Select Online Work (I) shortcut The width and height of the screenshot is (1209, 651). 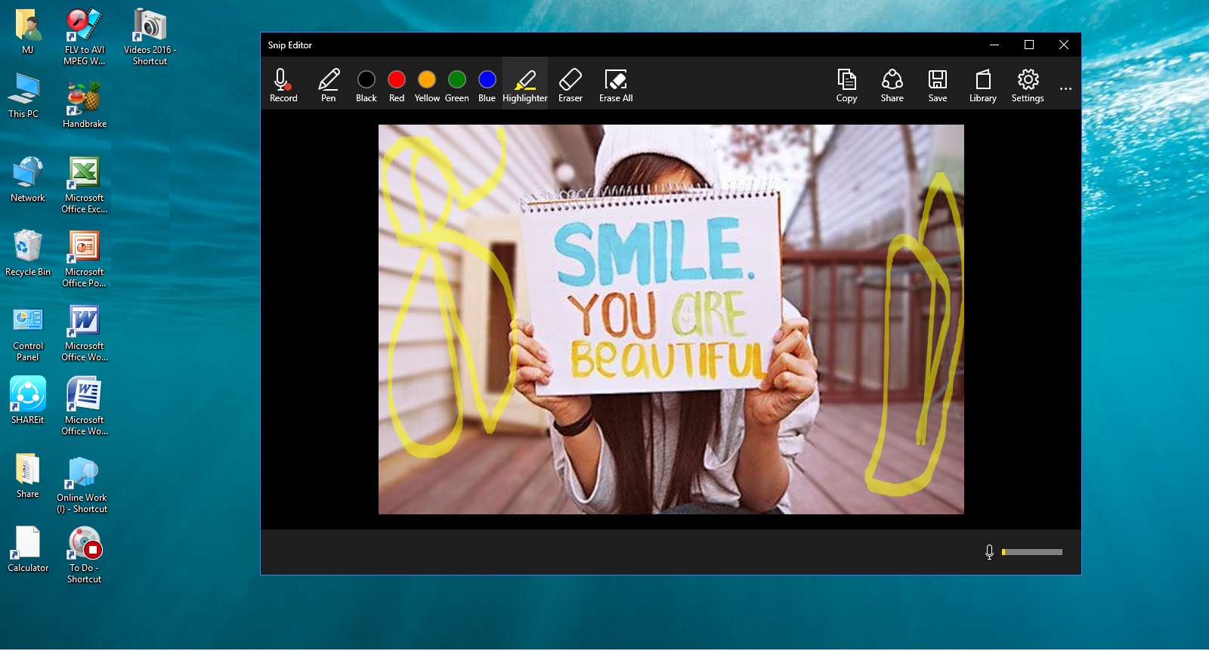[x=82, y=484]
